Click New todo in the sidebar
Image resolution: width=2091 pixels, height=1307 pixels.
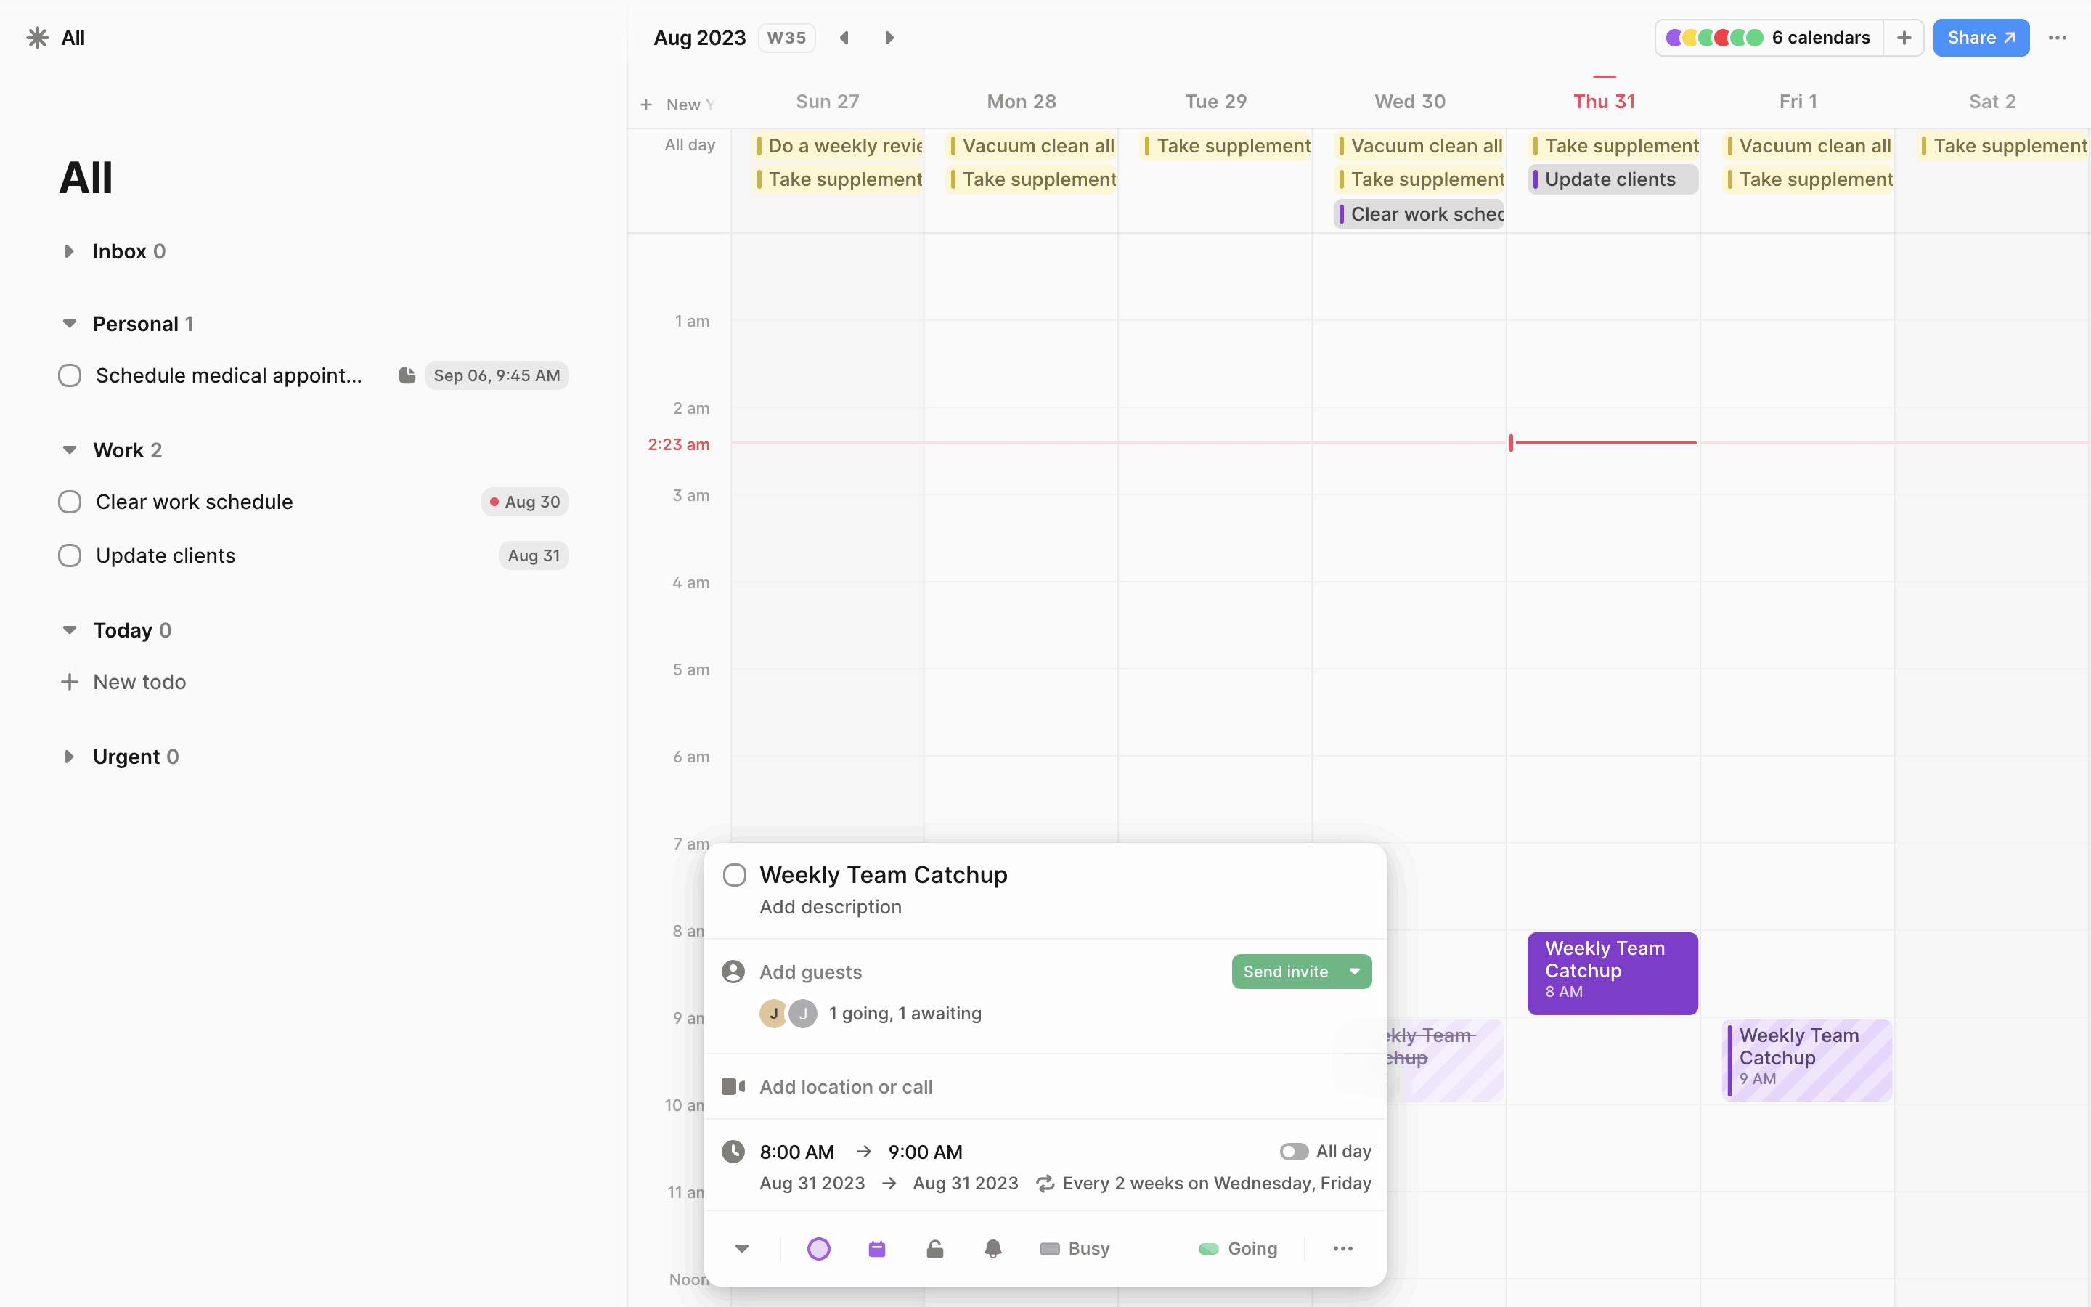(x=139, y=682)
